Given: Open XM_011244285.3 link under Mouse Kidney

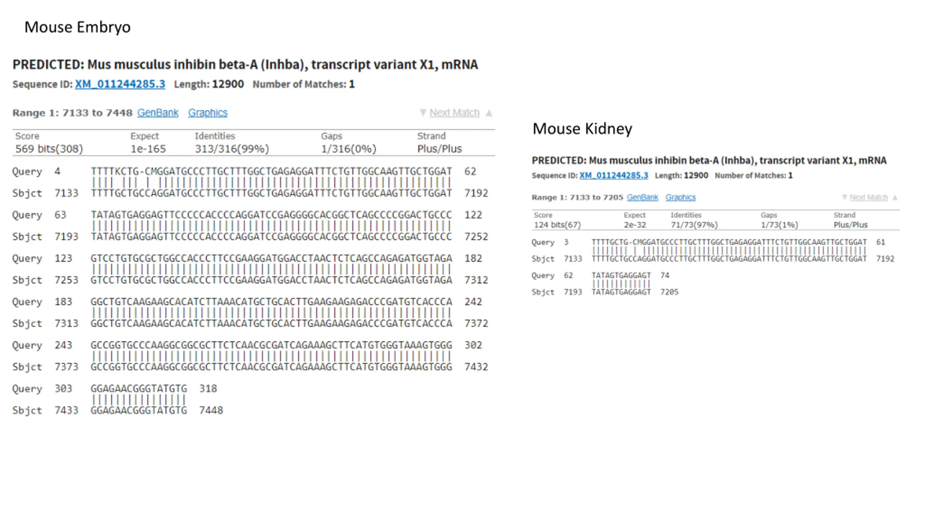Looking at the screenshot, I should (614, 175).
